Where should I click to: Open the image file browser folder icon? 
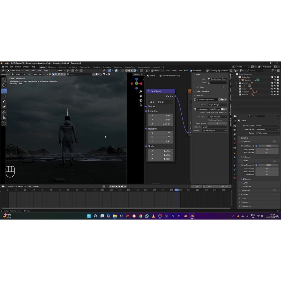point(222,109)
